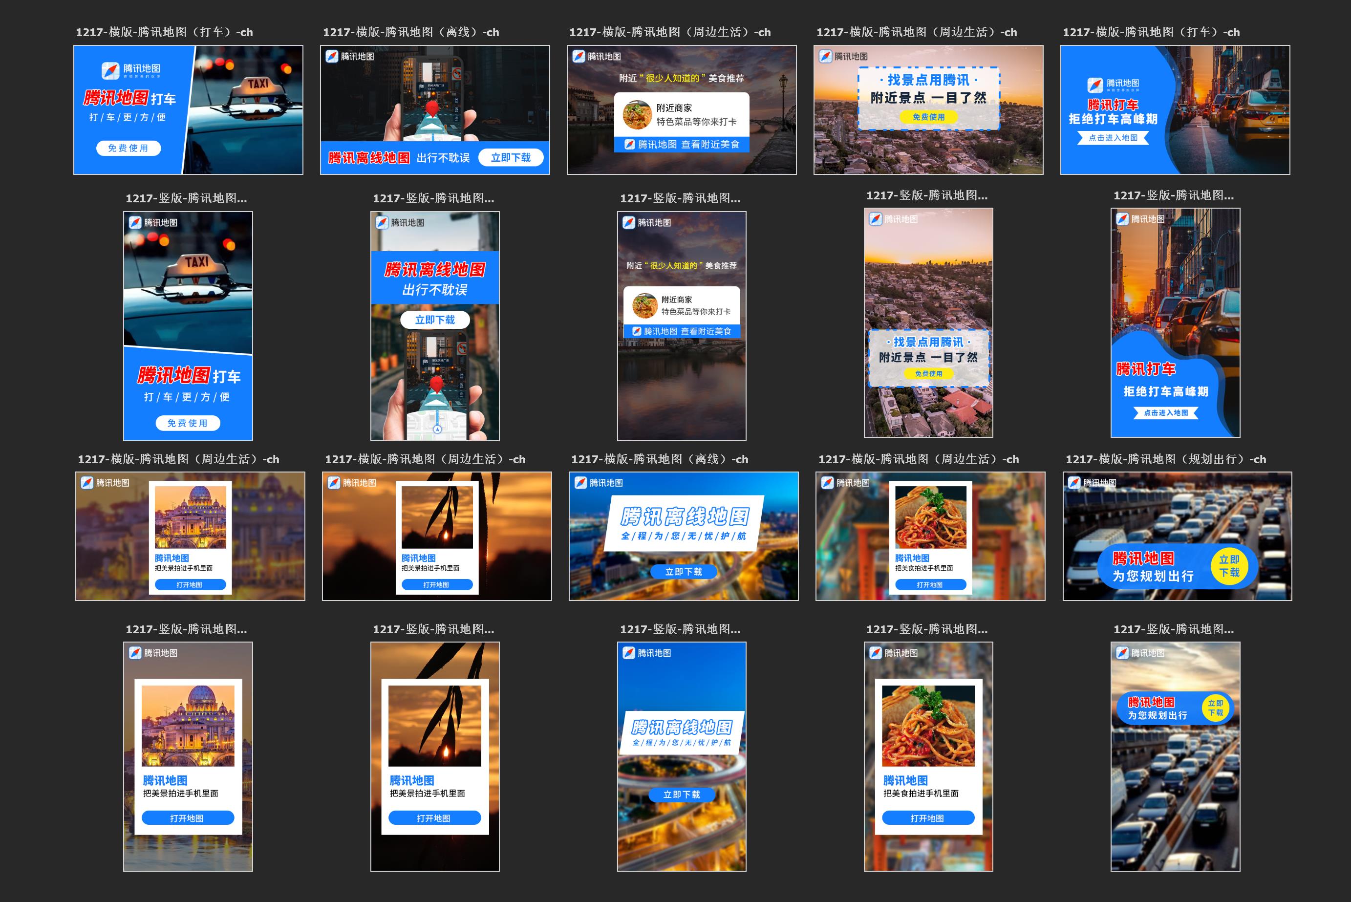The image size is (1351, 902).
Task: Select pasta photo in horizontal banner card
Action: coord(930,517)
